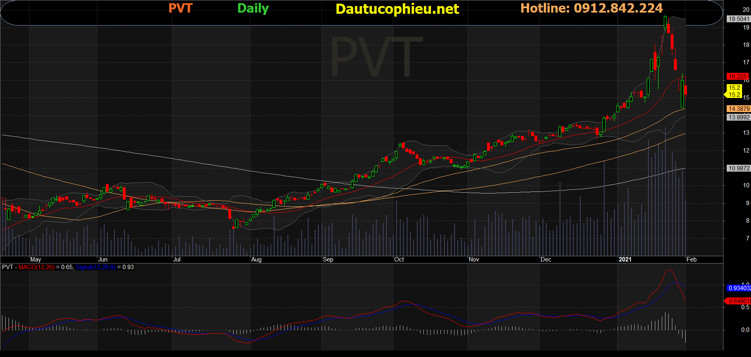The image size is (751, 357).
Task: Click the orange PVT ticker title in header
Action: pyautogui.click(x=180, y=8)
